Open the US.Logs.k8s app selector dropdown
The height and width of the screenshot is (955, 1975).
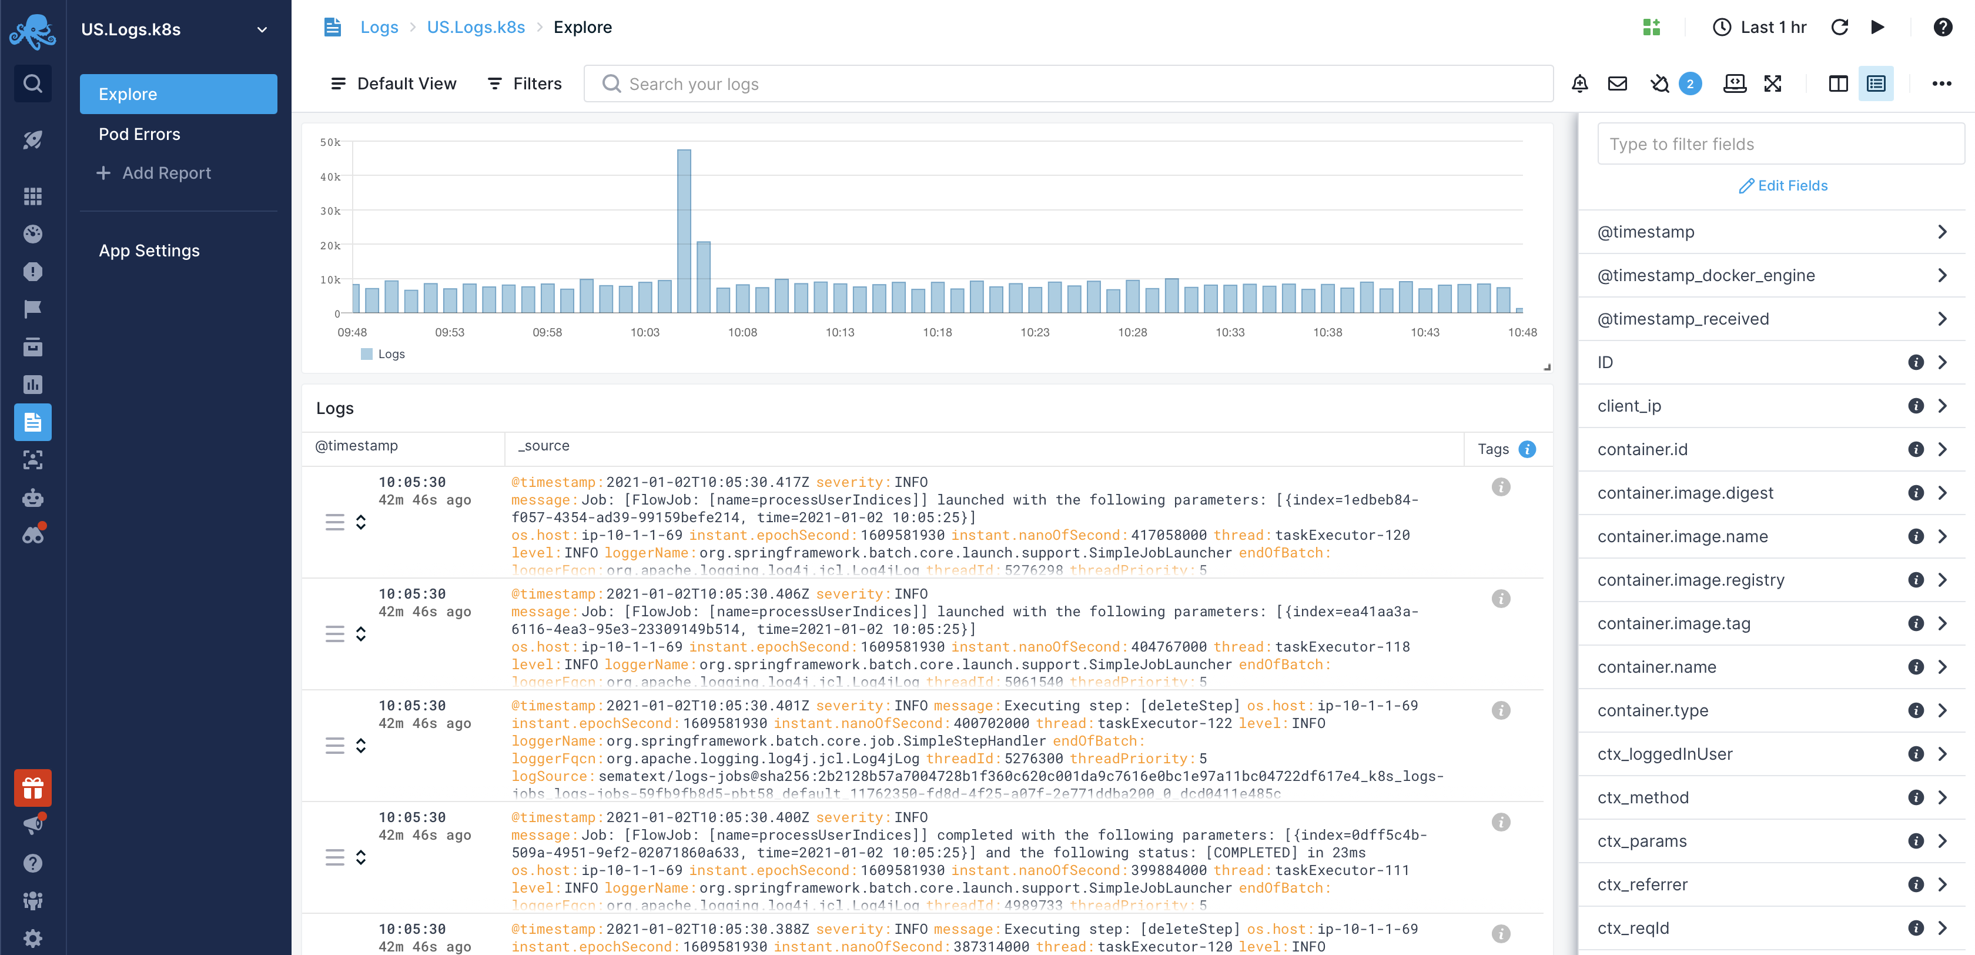[176, 30]
